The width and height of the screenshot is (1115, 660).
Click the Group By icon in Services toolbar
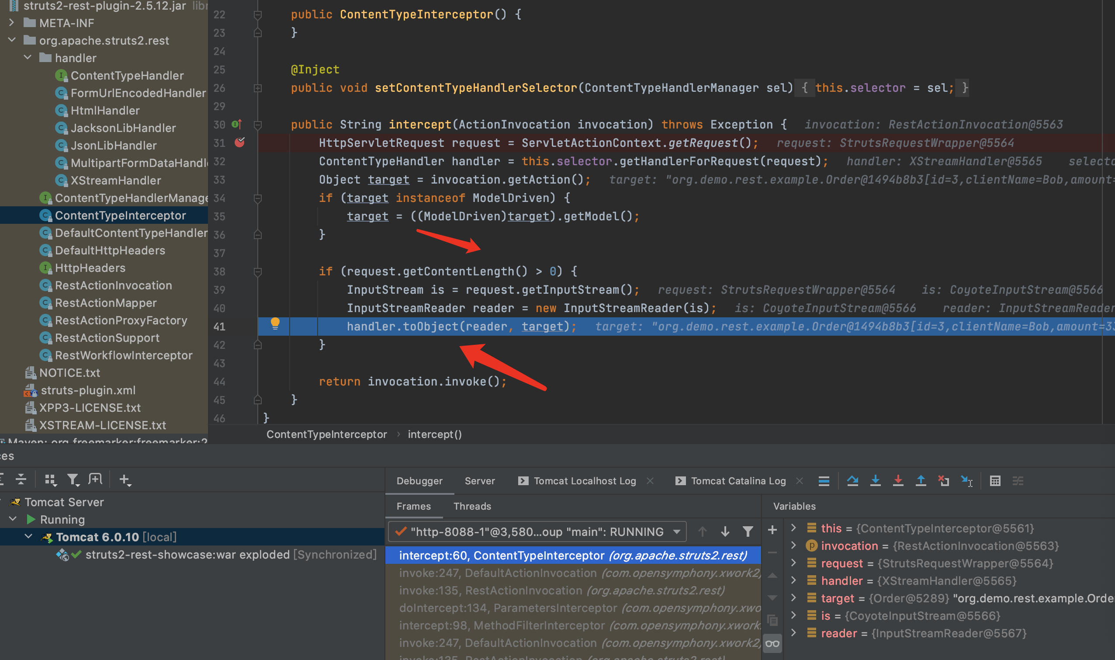(50, 479)
